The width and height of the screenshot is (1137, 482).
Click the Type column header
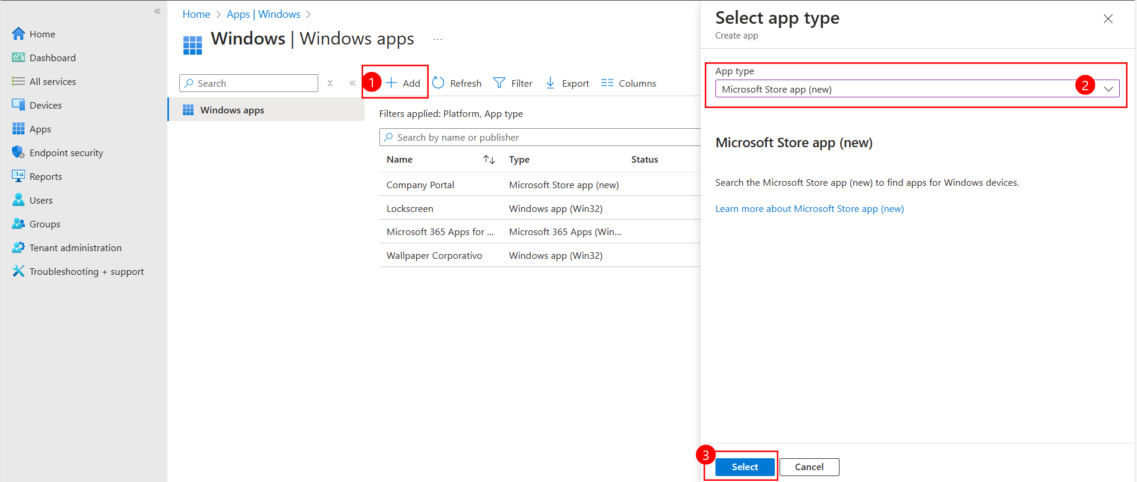tap(520, 160)
